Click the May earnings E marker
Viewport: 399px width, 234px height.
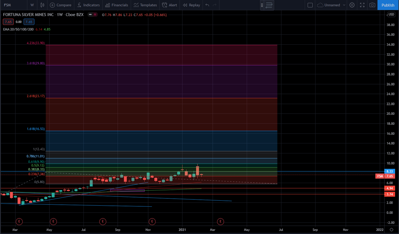point(53,221)
